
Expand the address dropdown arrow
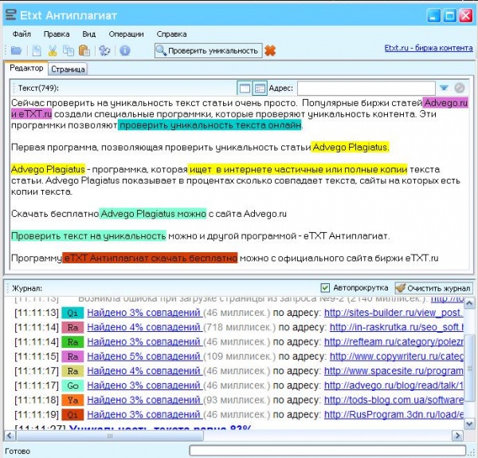(444, 89)
